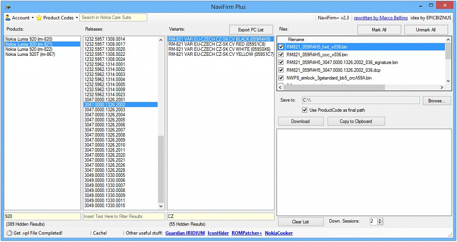Viewport: 457px width, 242px height.
Task: Uncheck the 3047.0000.1326.2002_036.dcp file checkbox
Action: 281,70
